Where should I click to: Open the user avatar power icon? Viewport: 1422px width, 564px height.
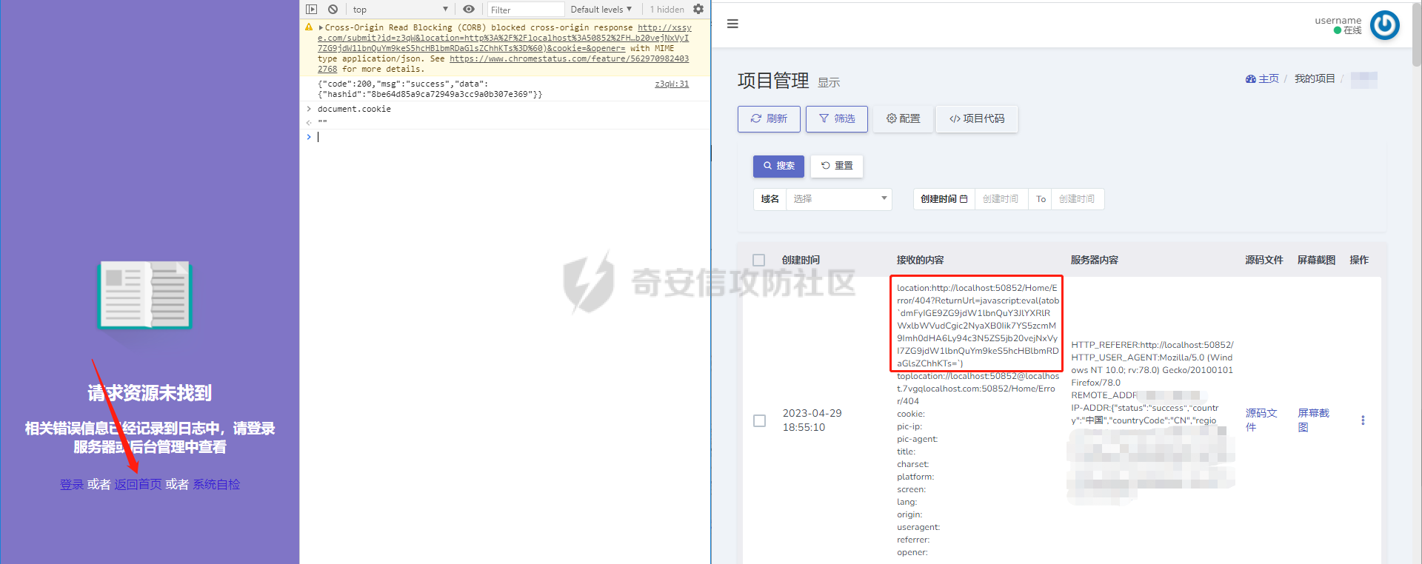click(x=1384, y=24)
